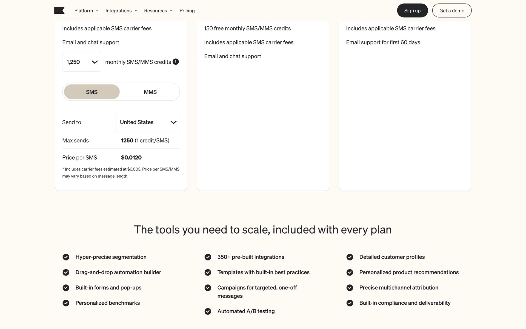
Task: Open the United States country dropdown
Action: 148,122
